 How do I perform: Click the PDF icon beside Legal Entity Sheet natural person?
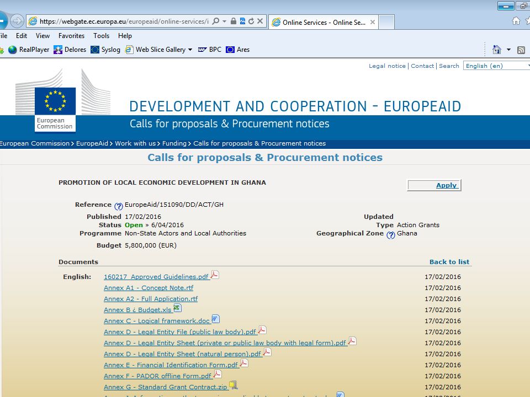click(267, 352)
